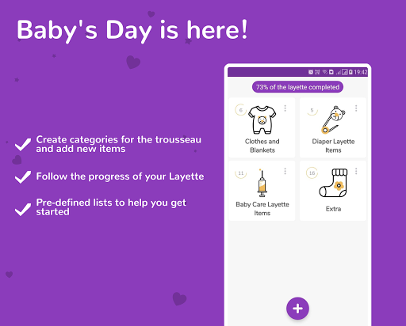The width and height of the screenshot is (406, 326).
Task: Tap the 73% of layette completed badge
Action: [x=297, y=87]
